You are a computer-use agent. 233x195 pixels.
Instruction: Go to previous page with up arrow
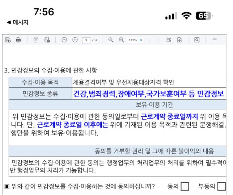[64, 40]
